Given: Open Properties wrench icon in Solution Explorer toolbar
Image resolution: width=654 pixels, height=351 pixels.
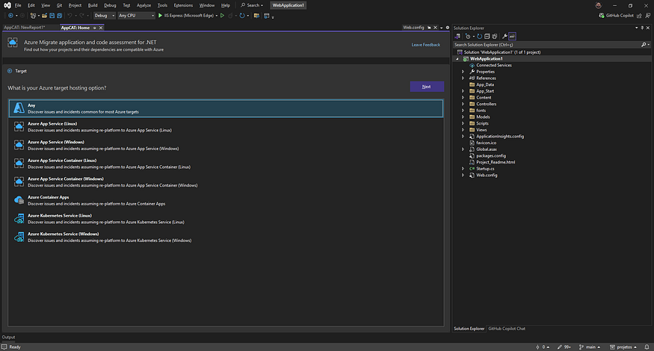Looking at the screenshot, I should (x=505, y=36).
